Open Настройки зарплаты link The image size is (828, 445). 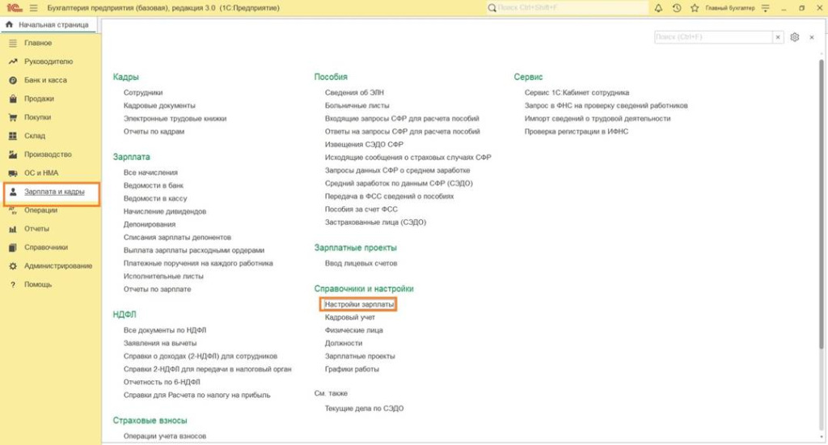coord(360,305)
